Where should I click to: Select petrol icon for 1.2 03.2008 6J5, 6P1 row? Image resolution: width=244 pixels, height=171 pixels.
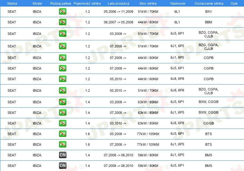click(x=62, y=34)
